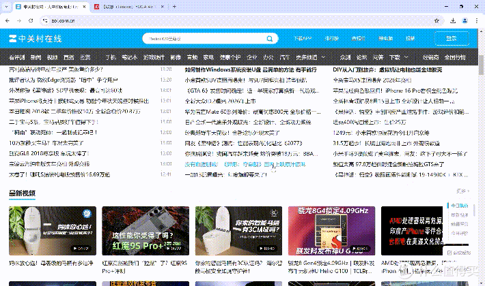Close the 中关村在线 tab
This screenshot has height=286, width=485.
click(84, 7)
